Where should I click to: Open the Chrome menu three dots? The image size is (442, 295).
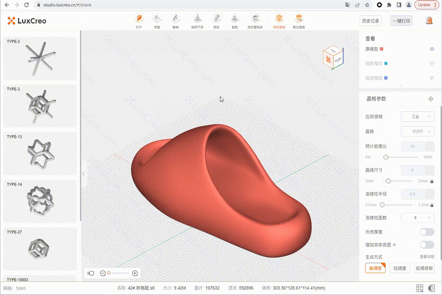[x=435, y=5]
